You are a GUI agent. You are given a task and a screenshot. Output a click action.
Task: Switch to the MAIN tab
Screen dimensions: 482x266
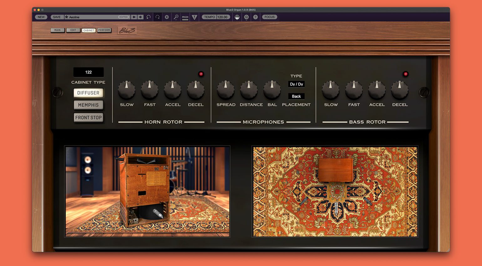point(58,30)
